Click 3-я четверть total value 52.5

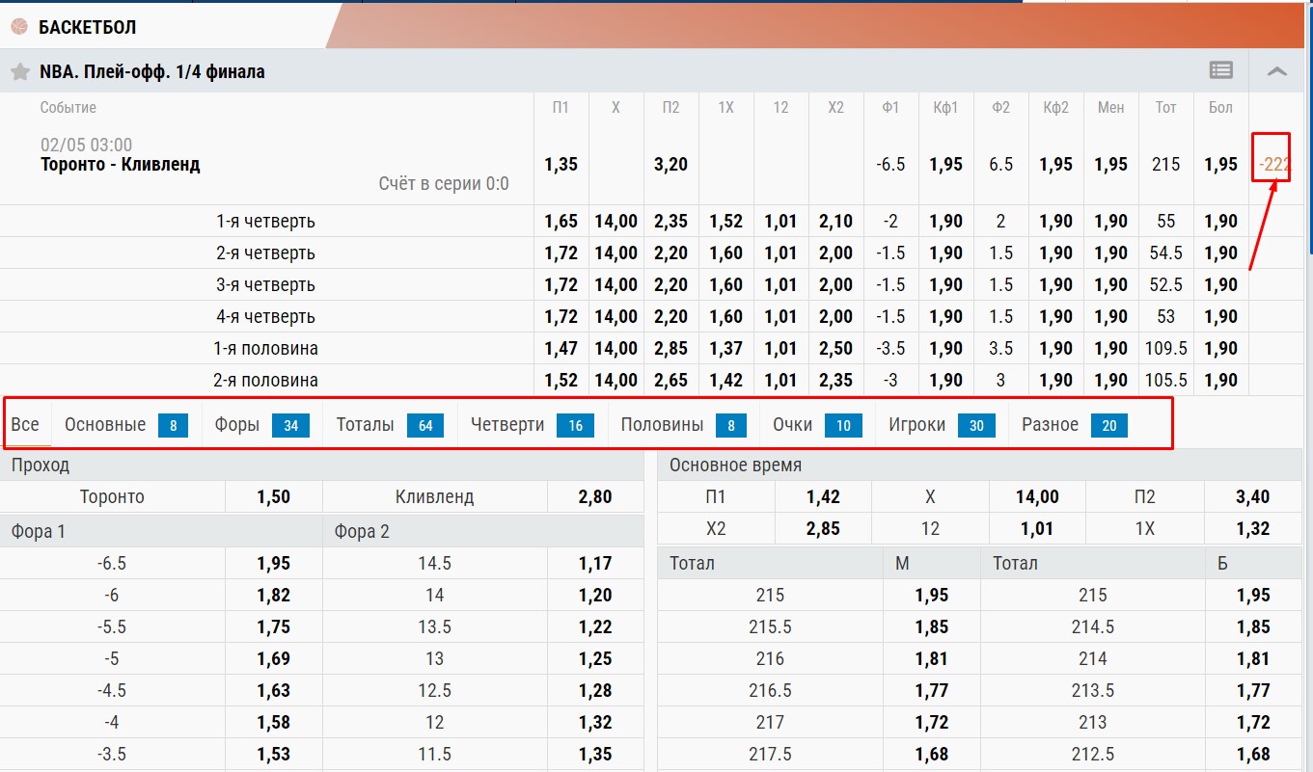(x=1165, y=285)
